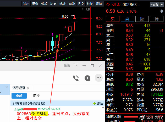
Task: Click the 换手 value 7.87%
Action: [128, 100]
